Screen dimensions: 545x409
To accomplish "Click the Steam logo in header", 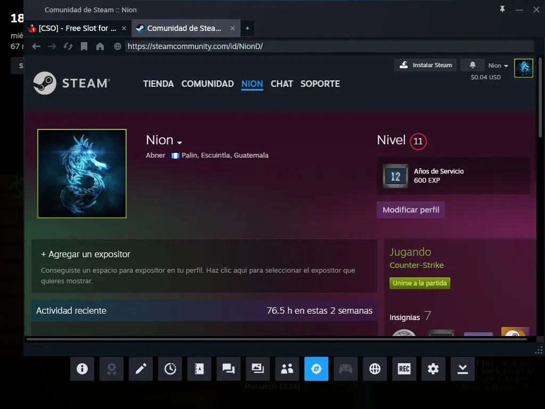I will tap(72, 83).
